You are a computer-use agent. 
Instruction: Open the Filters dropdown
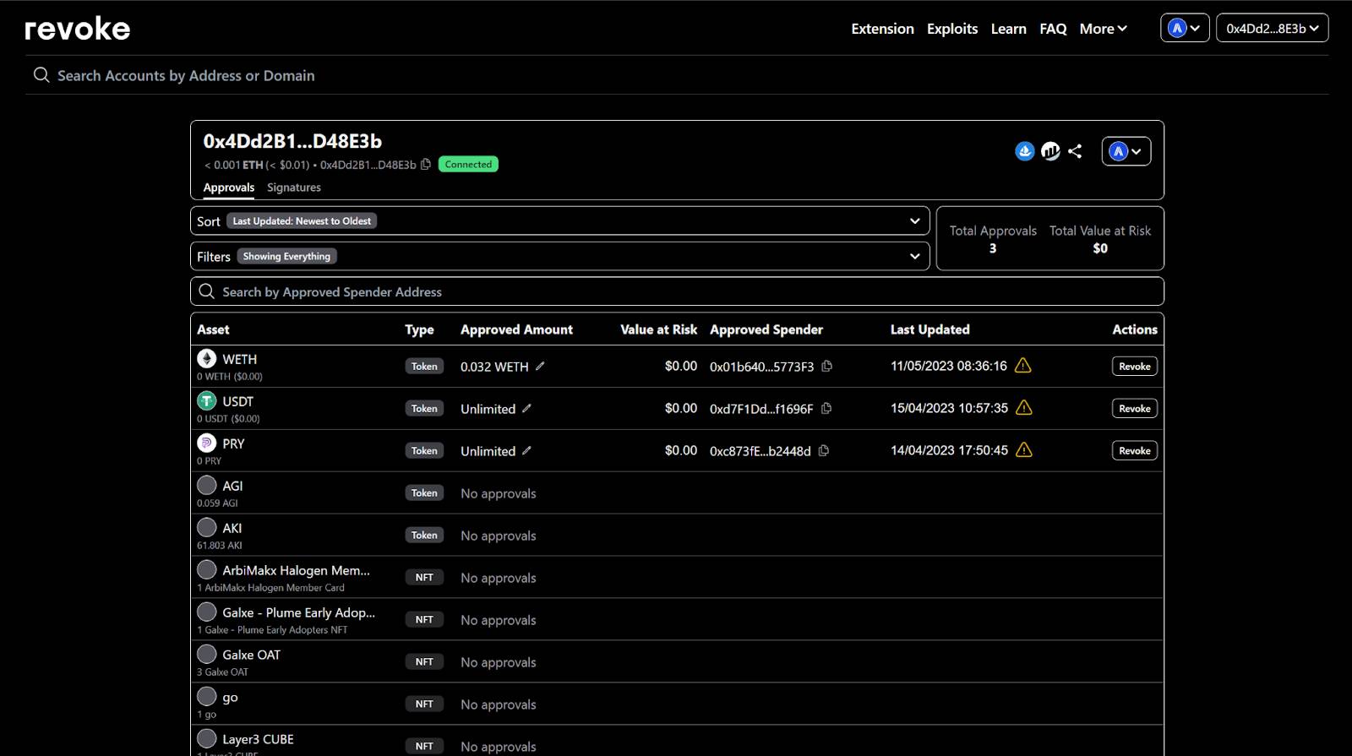click(560, 256)
